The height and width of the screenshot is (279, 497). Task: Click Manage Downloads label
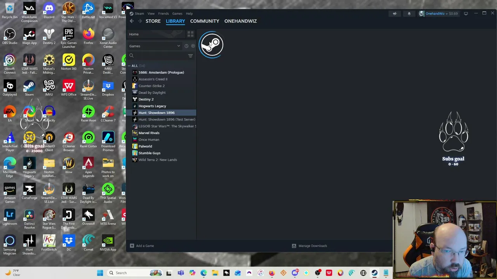coord(313,246)
